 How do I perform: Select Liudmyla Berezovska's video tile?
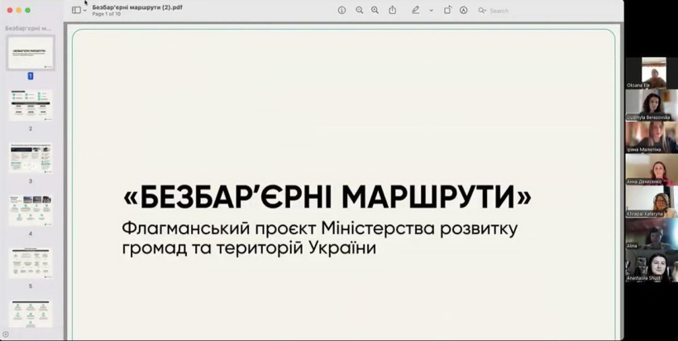click(652, 105)
